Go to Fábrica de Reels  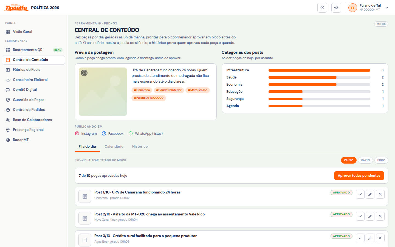click(x=34, y=70)
